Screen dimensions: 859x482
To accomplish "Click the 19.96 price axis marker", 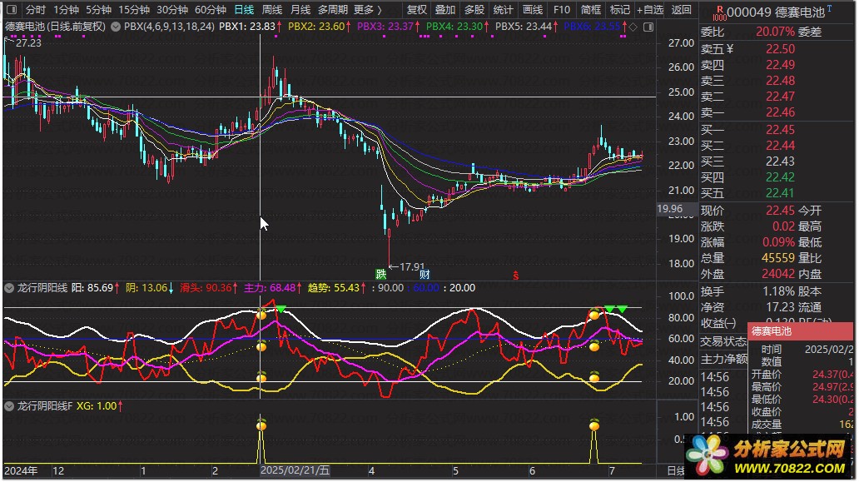I will click(x=669, y=209).
